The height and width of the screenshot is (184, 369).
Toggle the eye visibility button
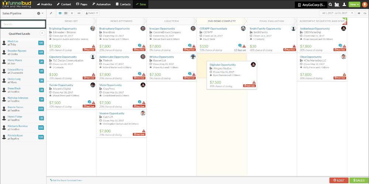[x=359, y=13]
